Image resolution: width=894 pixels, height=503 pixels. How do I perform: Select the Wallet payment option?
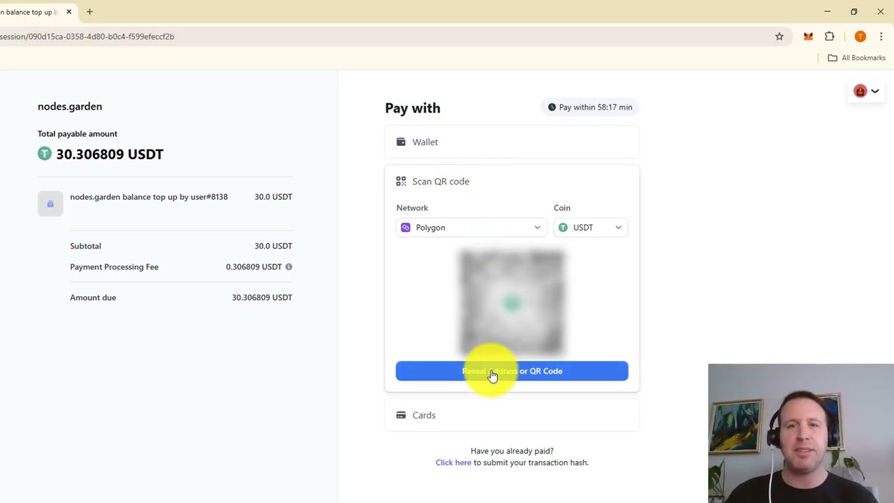point(512,142)
